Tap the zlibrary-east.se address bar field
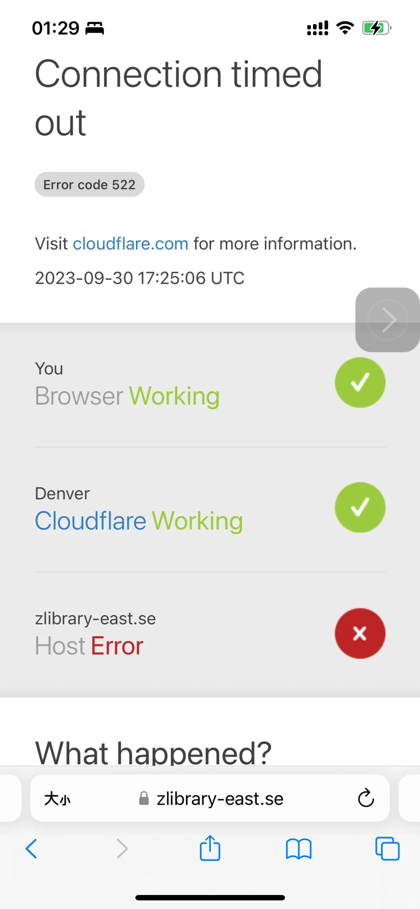Screen dimensions: 420x909 click(210, 798)
